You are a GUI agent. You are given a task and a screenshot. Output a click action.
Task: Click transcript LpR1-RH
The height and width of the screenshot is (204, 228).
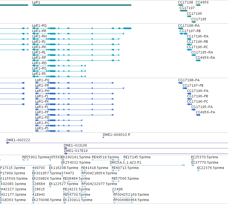click(x=76, y=39)
